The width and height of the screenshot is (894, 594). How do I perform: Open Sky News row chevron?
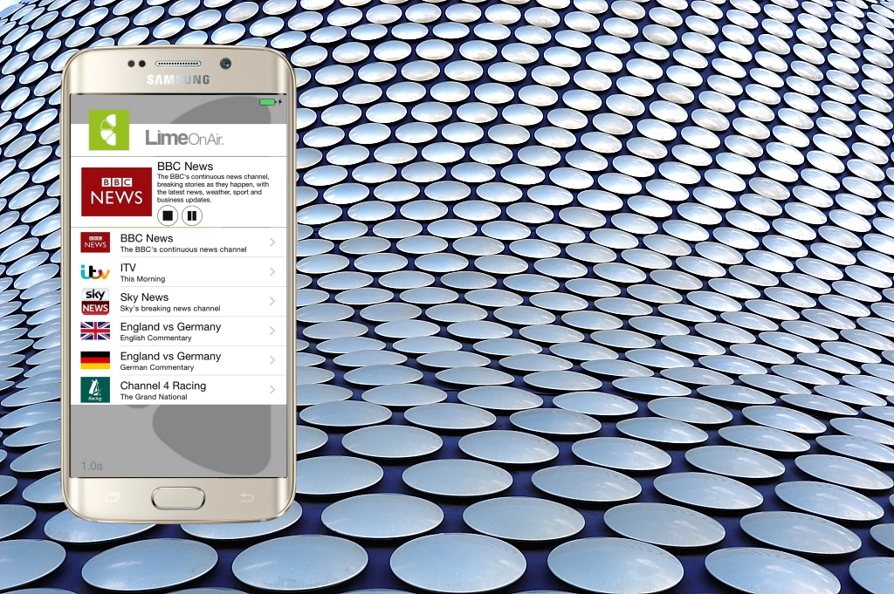pyautogui.click(x=272, y=302)
